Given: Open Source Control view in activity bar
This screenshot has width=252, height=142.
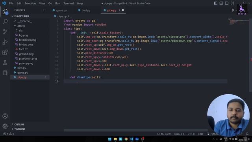Looking at the screenshot, I should (5, 32).
